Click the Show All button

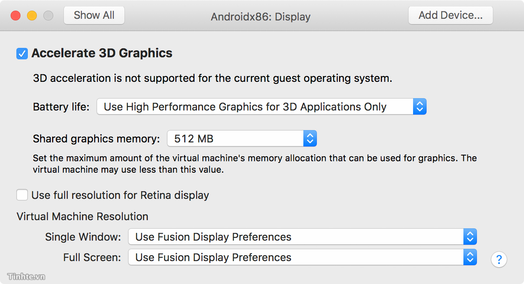[94, 16]
